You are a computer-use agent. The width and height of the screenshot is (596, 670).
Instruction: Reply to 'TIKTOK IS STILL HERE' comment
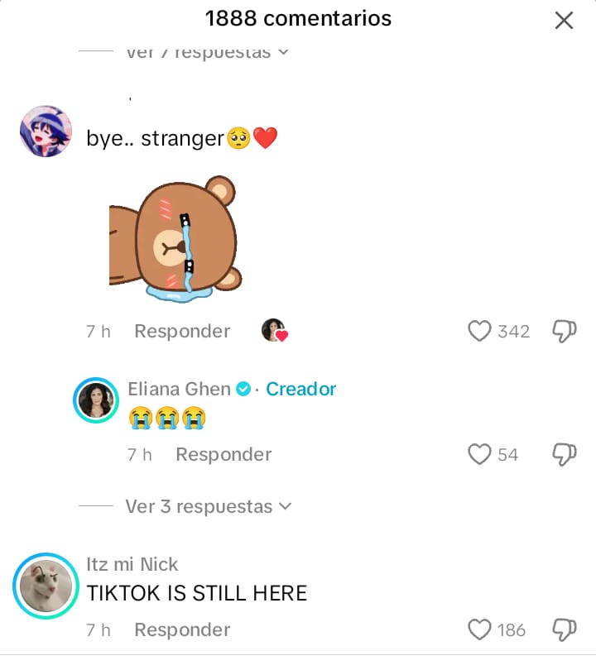click(x=182, y=629)
